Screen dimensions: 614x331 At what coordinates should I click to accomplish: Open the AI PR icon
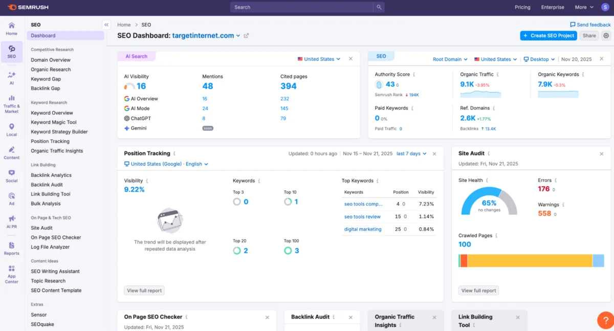click(11, 222)
